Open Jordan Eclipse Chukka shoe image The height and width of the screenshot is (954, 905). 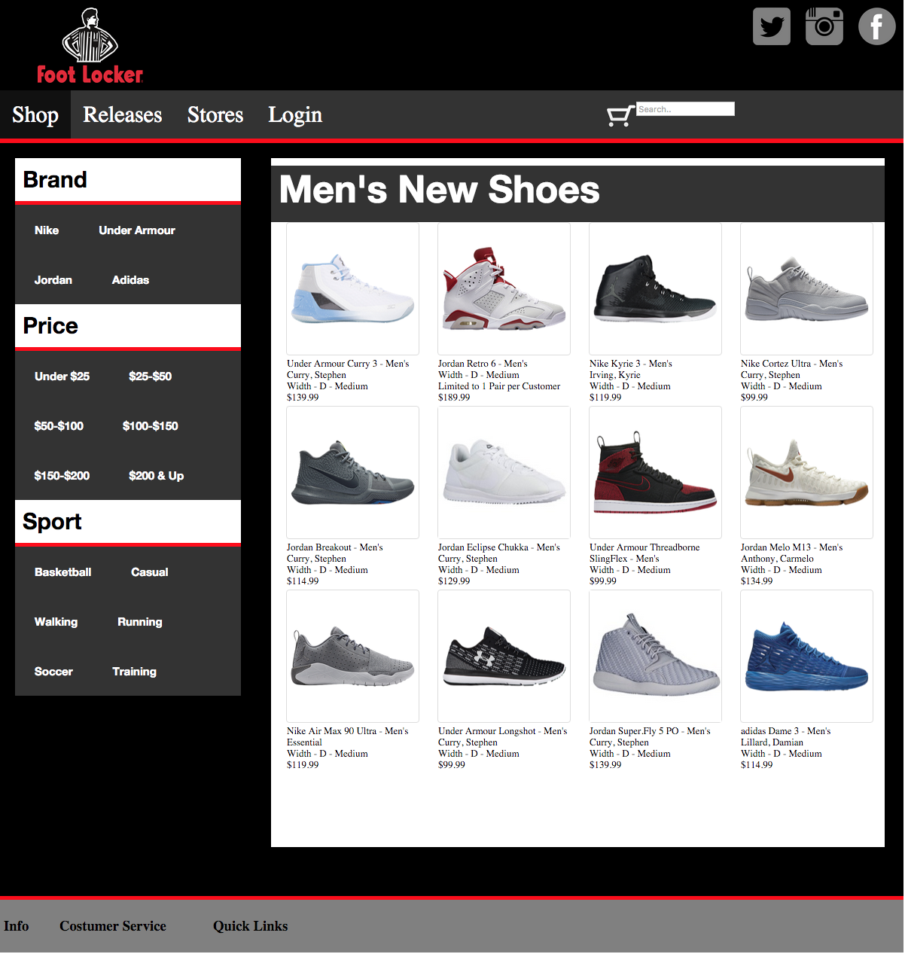(504, 473)
